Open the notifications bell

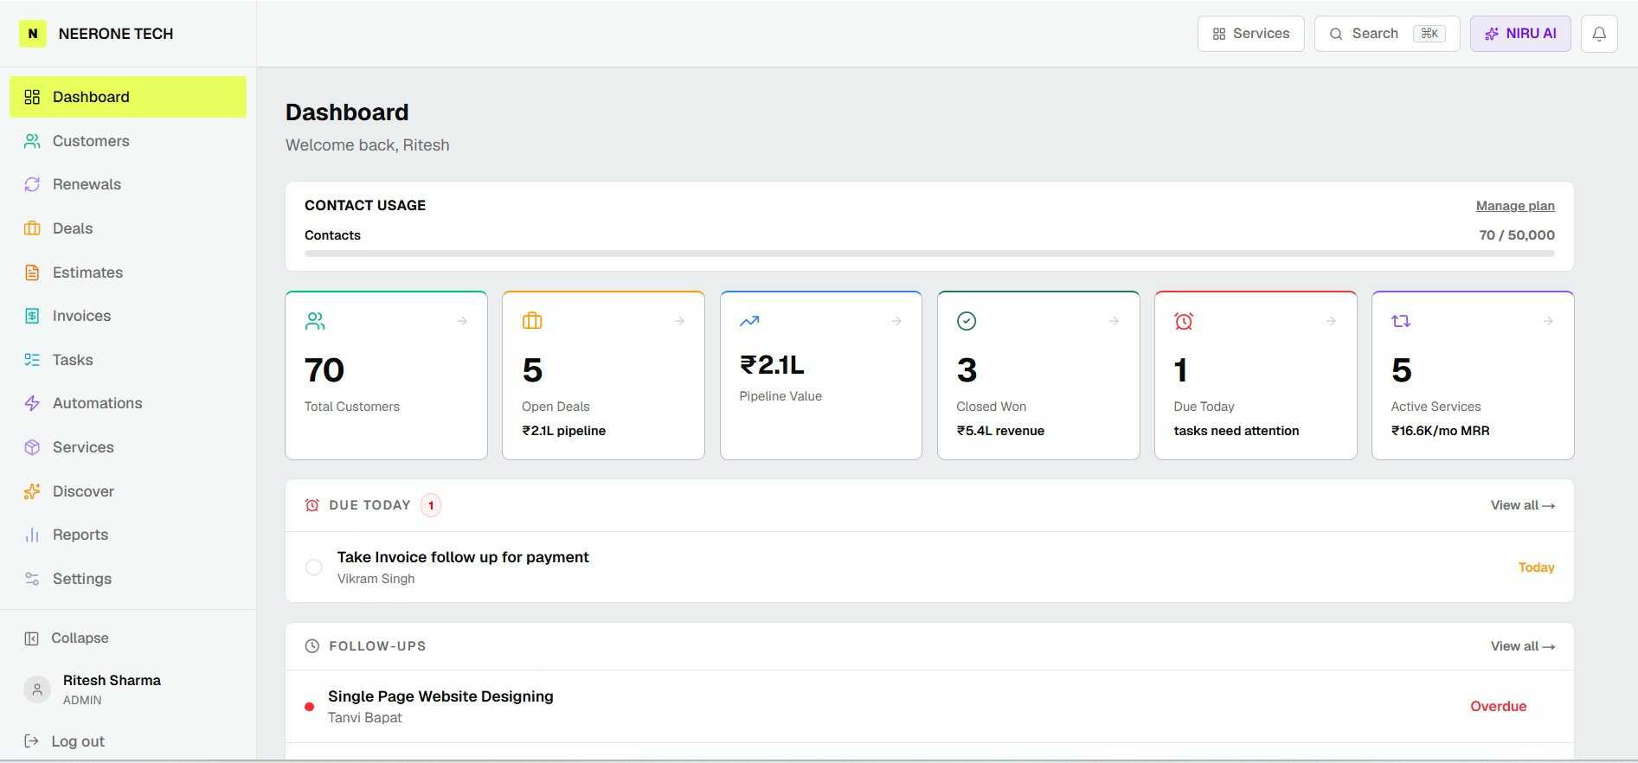click(x=1599, y=34)
